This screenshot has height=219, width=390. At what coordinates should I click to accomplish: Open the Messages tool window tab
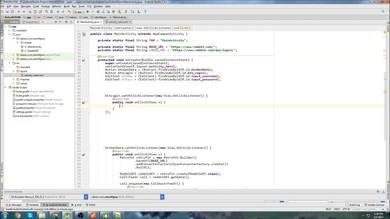tap(15, 205)
